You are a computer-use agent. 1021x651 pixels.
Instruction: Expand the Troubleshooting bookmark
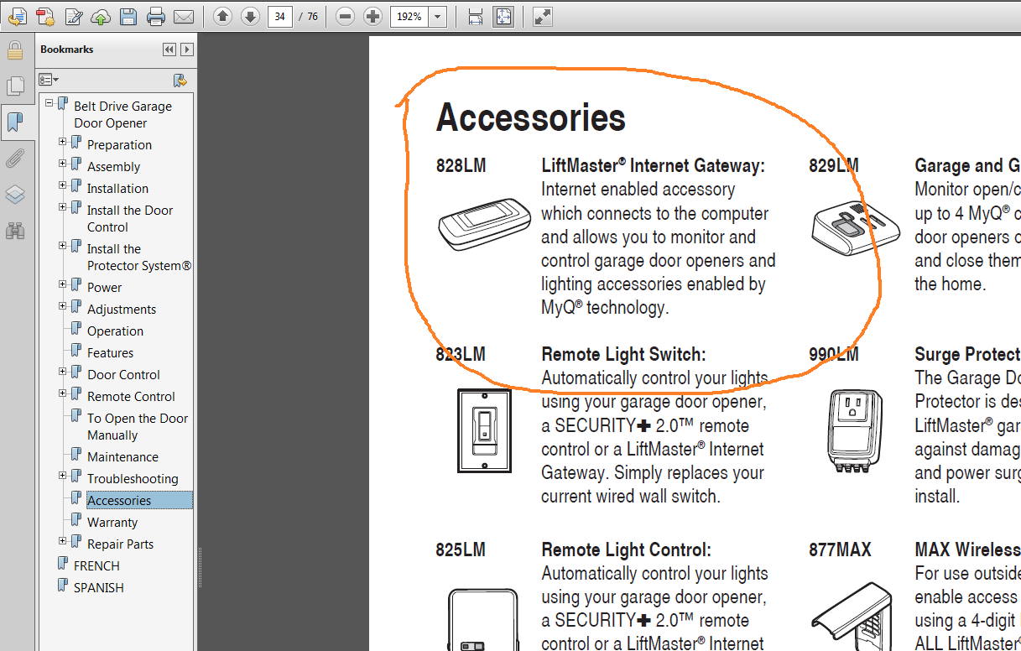tap(63, 476)
